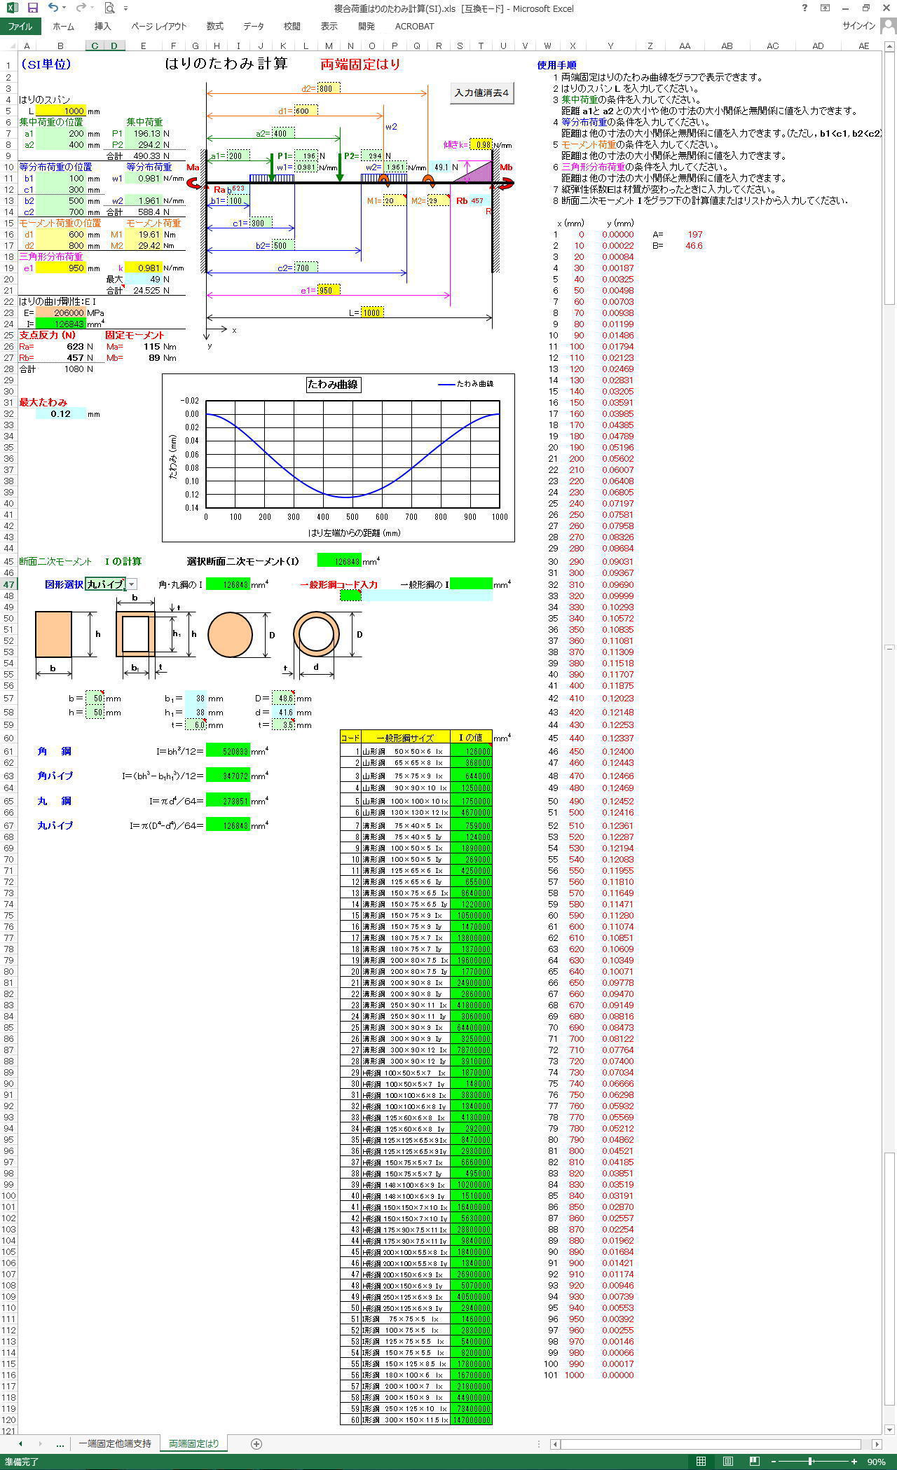Click the Save icon in quick access toolbar
The height and width of the screenshot is (1470, 897).
(x=33, y=8)
